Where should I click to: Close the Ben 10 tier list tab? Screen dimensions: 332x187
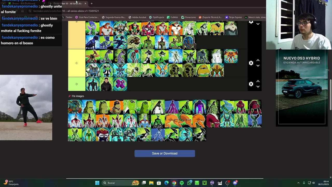pos(85,4)
